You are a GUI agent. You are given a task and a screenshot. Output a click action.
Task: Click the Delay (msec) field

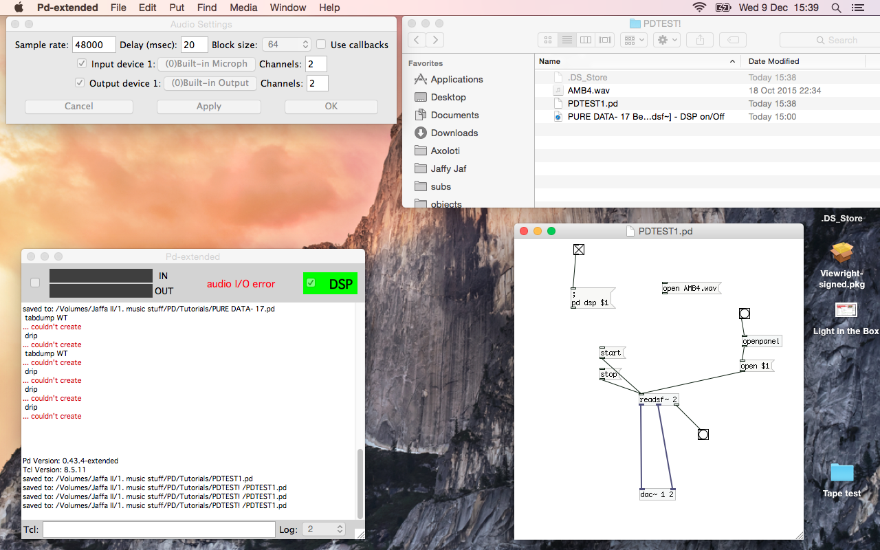click(x=195, y=45)
